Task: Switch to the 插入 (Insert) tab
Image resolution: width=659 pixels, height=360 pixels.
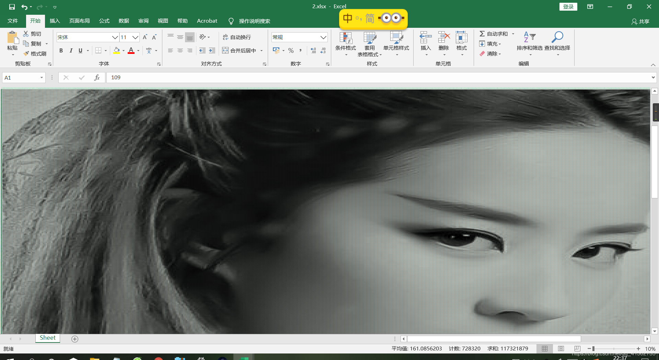Action: coord(55,21)
